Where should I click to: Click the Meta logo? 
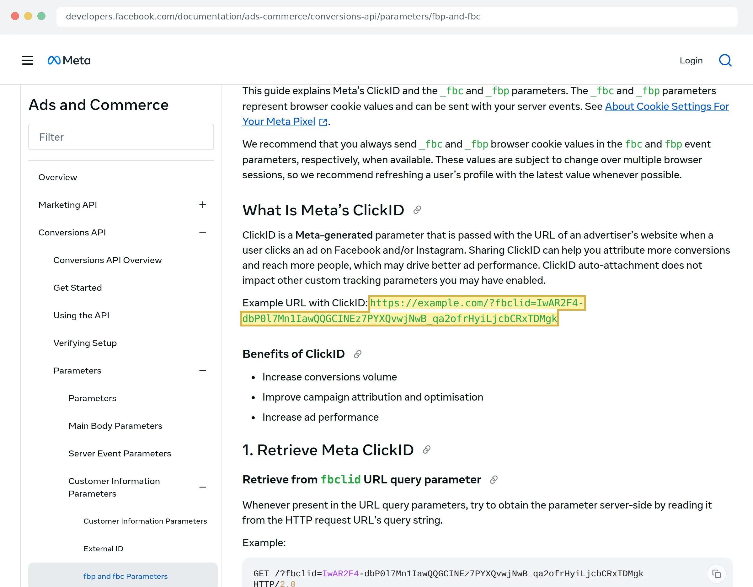pyautogui.click(x=69, y=60)
